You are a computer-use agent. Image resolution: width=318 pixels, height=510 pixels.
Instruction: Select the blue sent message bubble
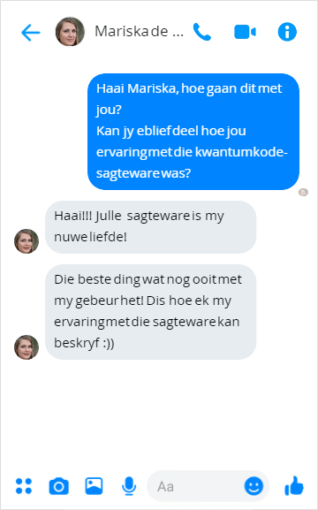tap(193, 132)
